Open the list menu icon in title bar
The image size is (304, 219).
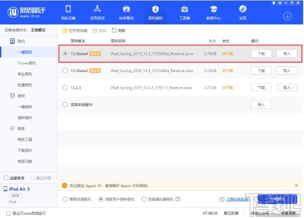pos(280,3)
